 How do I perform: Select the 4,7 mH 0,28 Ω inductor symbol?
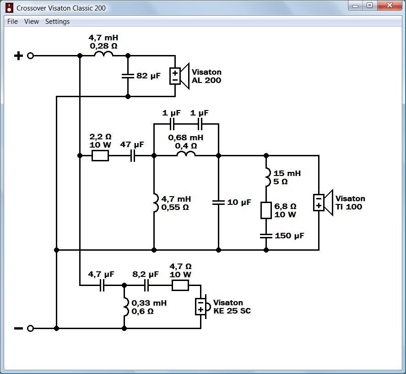[103, 54]
